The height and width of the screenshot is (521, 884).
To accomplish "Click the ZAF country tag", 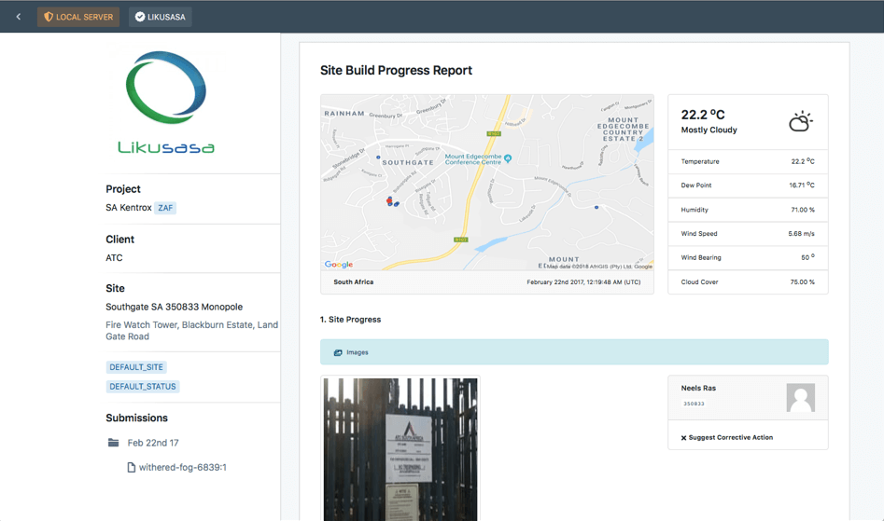I will [x=165, y=208].
